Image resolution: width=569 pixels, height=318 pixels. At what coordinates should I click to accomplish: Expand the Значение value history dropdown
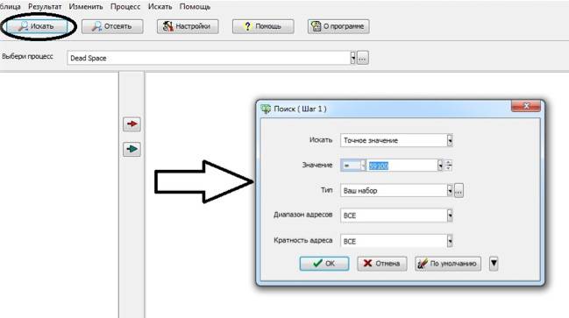[440, 166]
